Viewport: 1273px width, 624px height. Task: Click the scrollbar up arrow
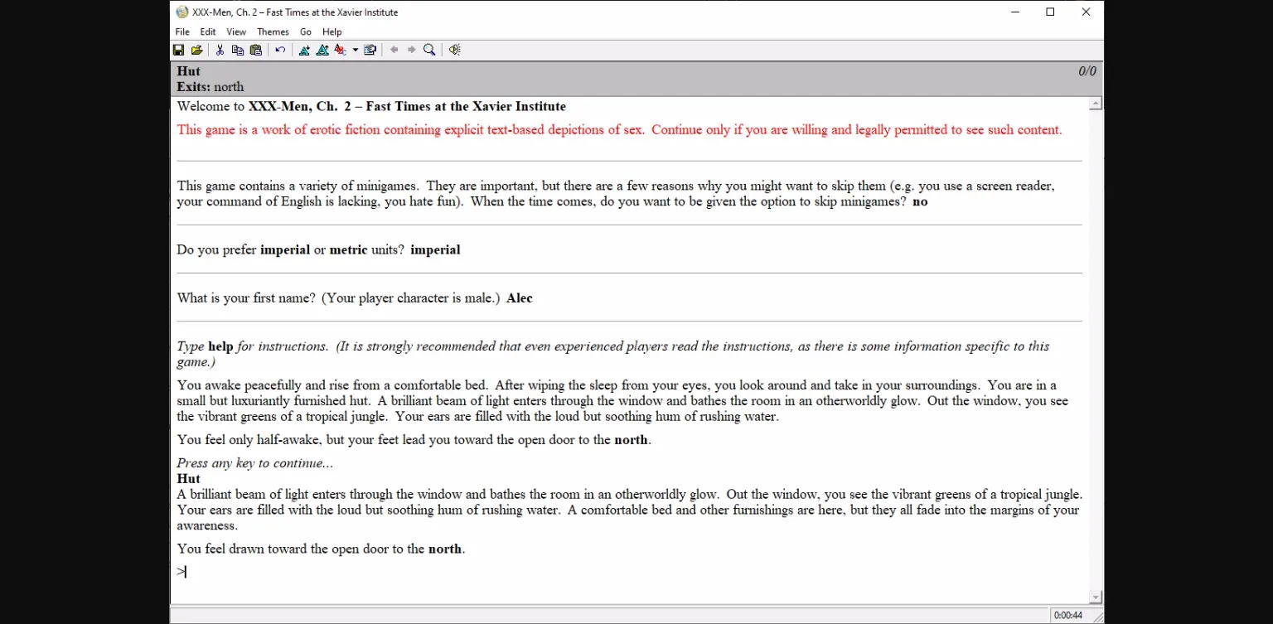pos(1096,104)
